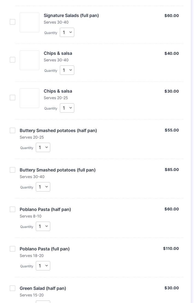194x303 pixels.
Task: Change quantity for Buttery Smashed potatoes (half pan)
Action: [43, 147]
